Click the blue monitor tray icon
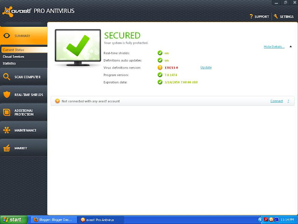Screen dimensions: 298x224 tap(277, 220)
